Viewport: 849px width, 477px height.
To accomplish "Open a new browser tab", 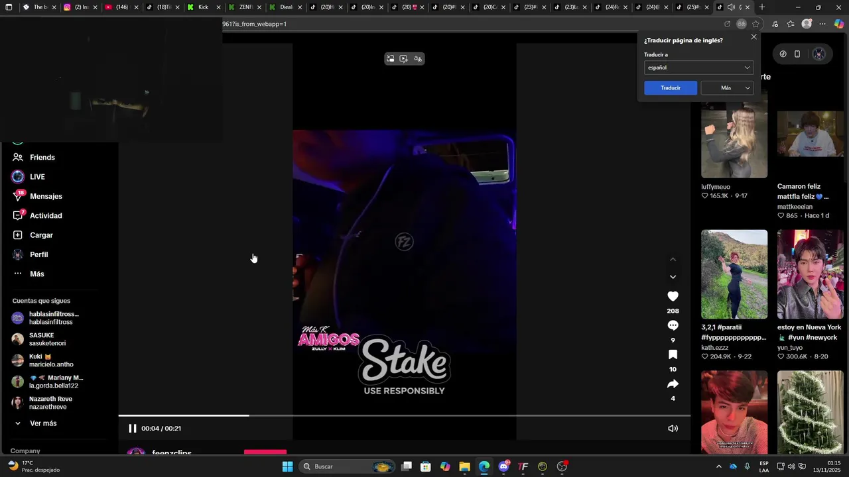I will tap(762, 7).
